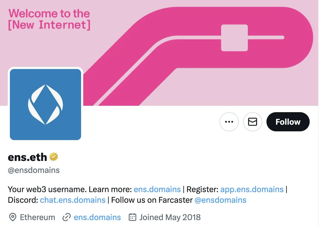This screenshot has height=227, width=319.
Task: Open the app.ens.domains register link
Action: click(252, 189)
